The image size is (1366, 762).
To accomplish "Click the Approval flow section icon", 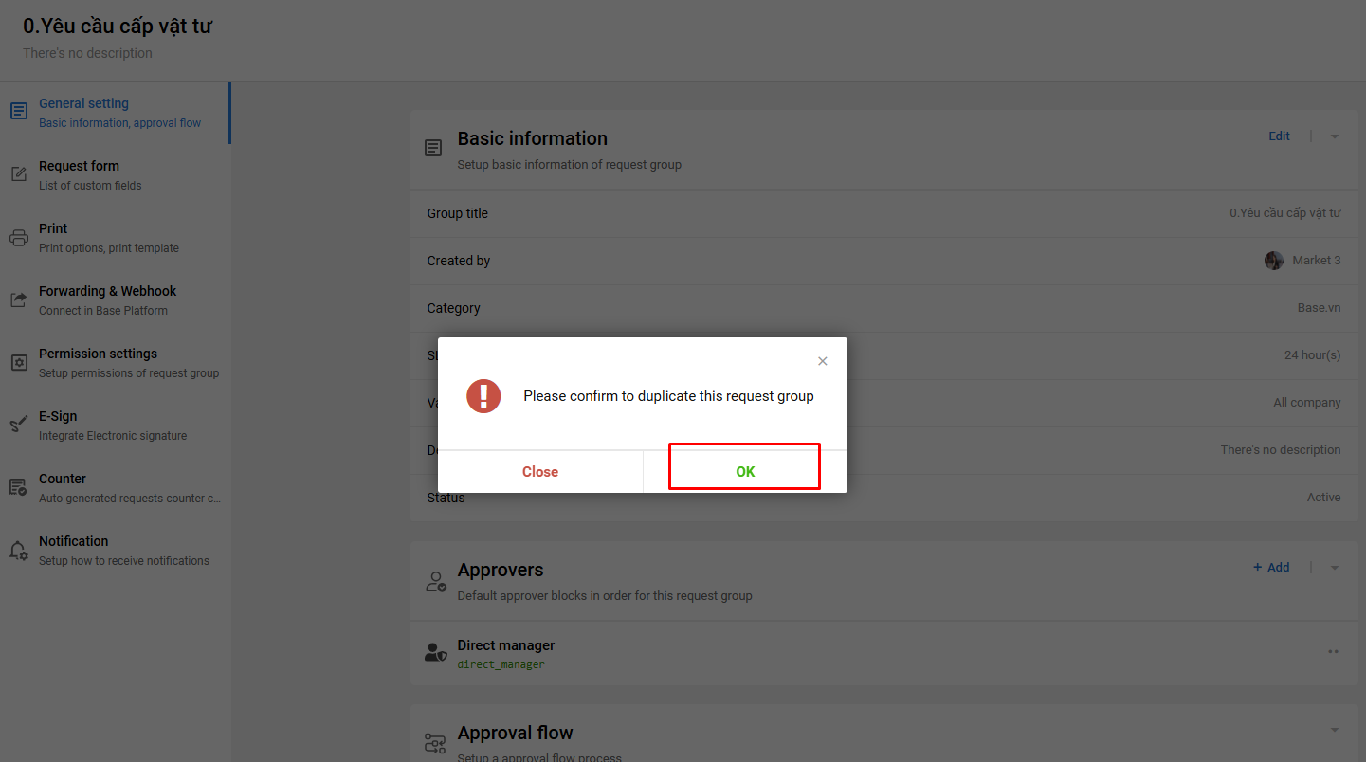I will (x=435, y=744).
